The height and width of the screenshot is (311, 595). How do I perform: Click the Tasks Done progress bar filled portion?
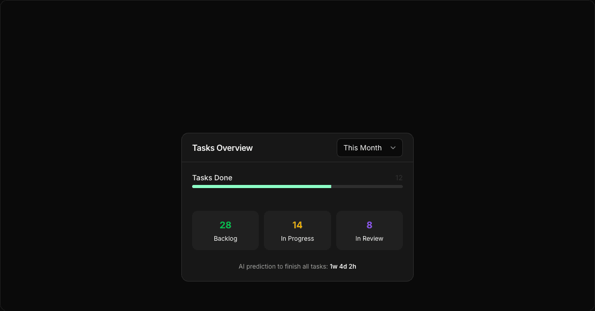point(261,186)
